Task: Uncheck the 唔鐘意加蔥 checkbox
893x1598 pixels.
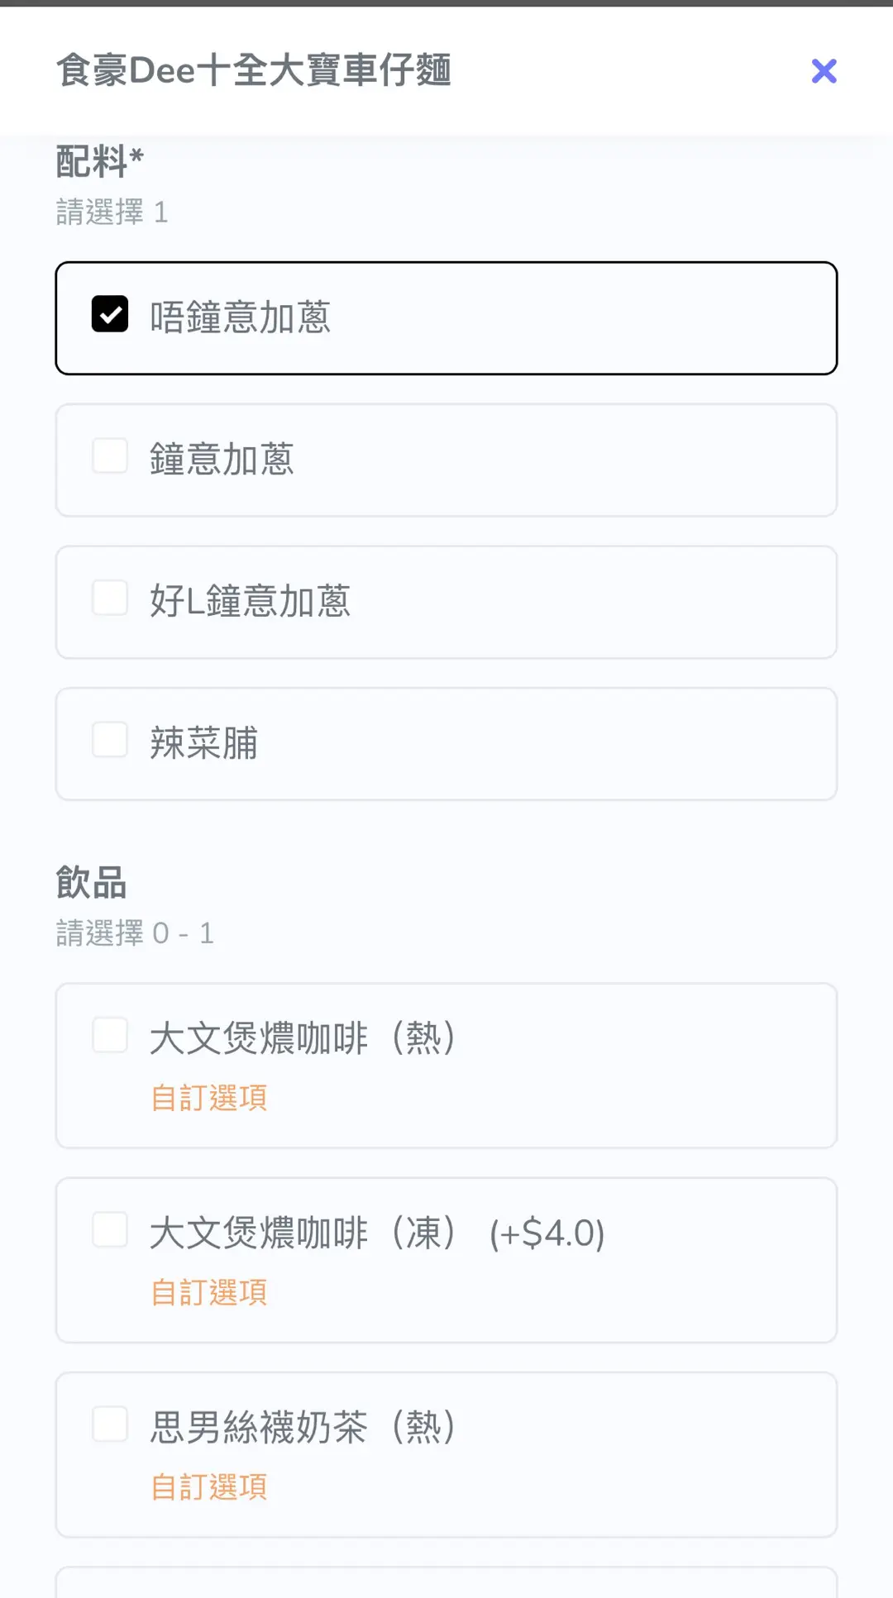Action: [110, 314]
